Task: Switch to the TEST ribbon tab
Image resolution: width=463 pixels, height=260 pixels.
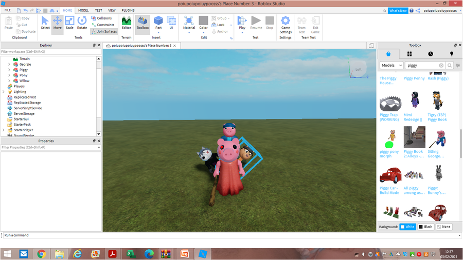Action: click(98, 10)
